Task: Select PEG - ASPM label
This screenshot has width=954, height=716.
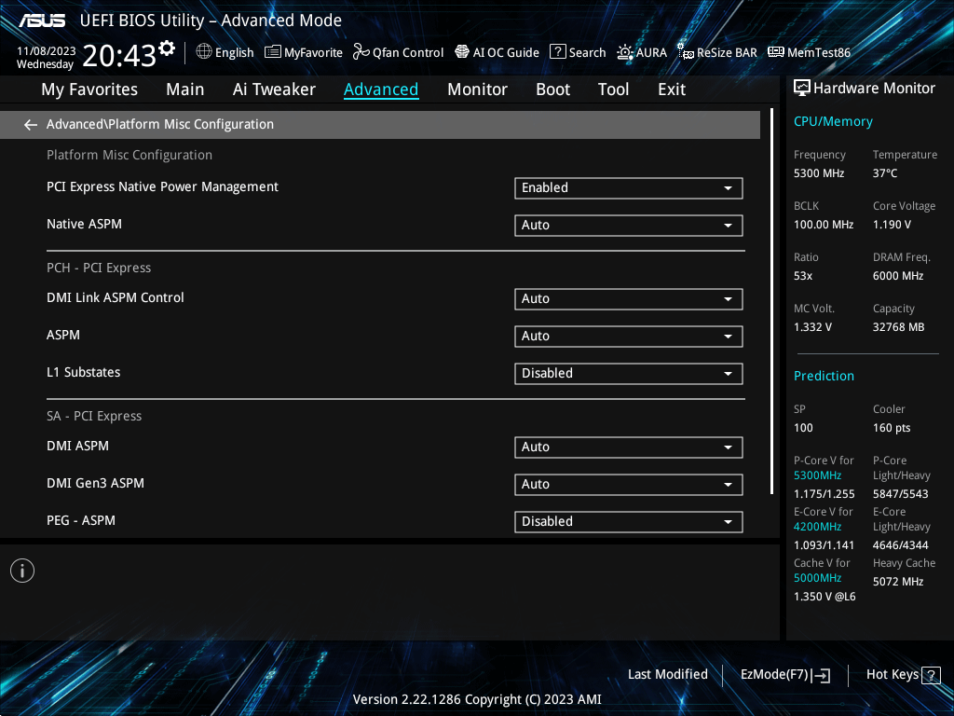Action: tap(81, 520)
